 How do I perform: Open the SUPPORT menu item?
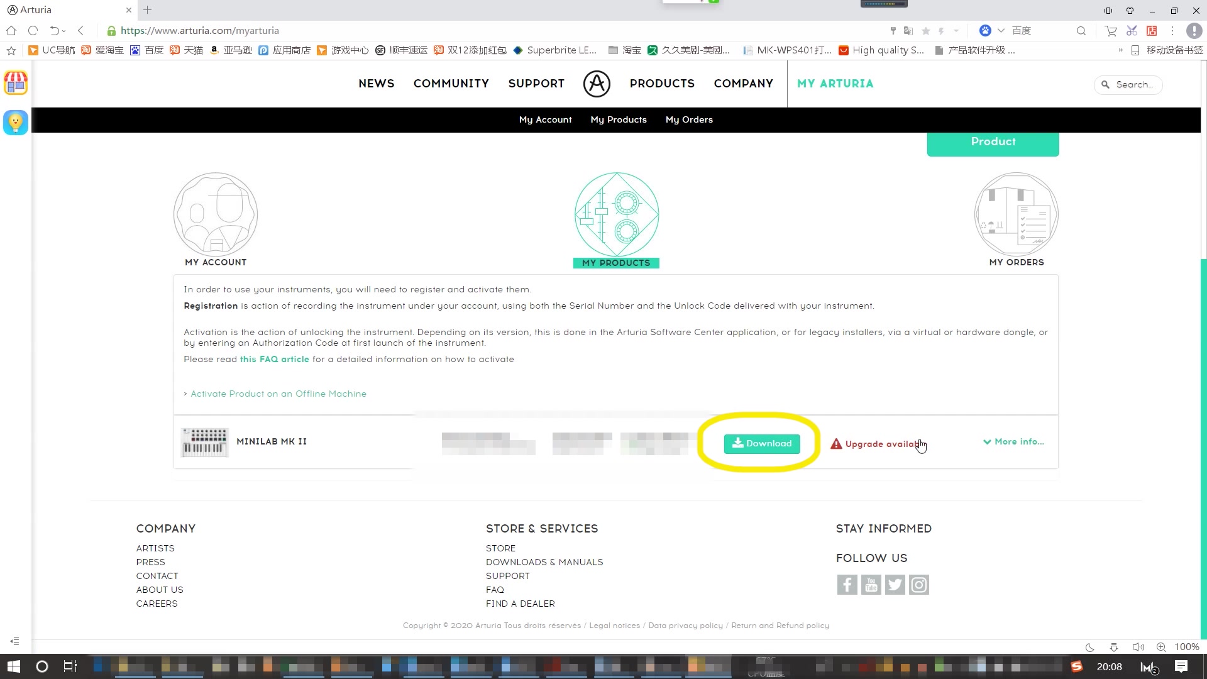(x=536, y=84)
